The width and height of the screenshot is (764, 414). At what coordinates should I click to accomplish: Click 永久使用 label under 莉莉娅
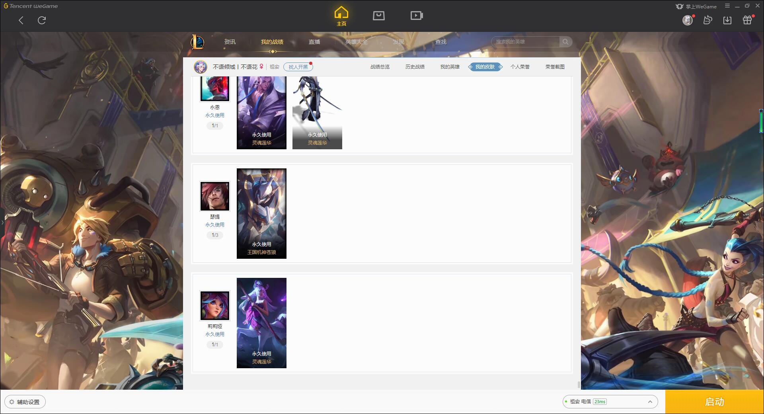click(x=215, y=334)
